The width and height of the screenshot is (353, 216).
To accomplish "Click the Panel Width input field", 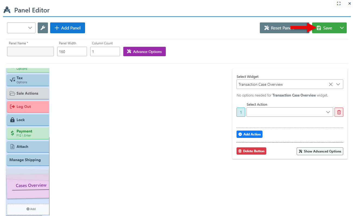I will tap(72, 52).
